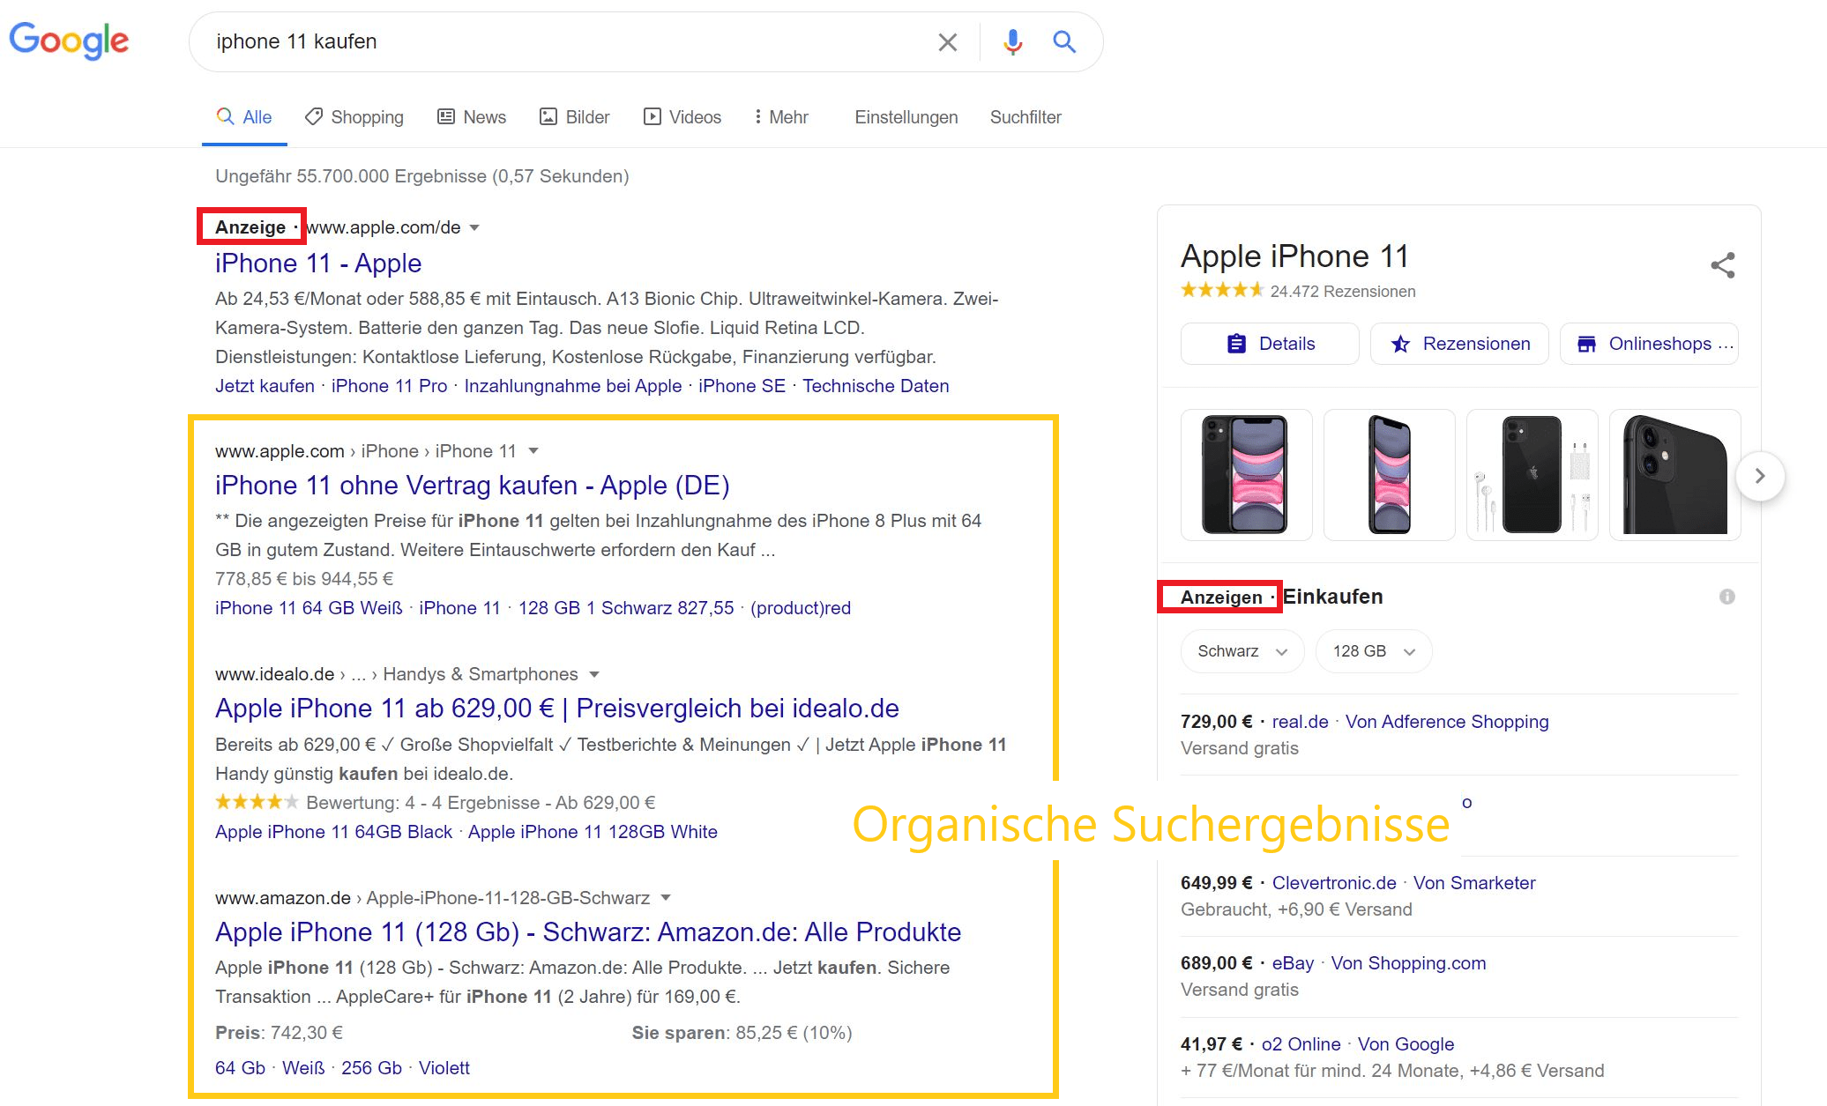This screenshot has width=1827, height=1106.
Task: Expand dropdown next to idealo.de breadcrumb
Action: [x=594, y=674]
